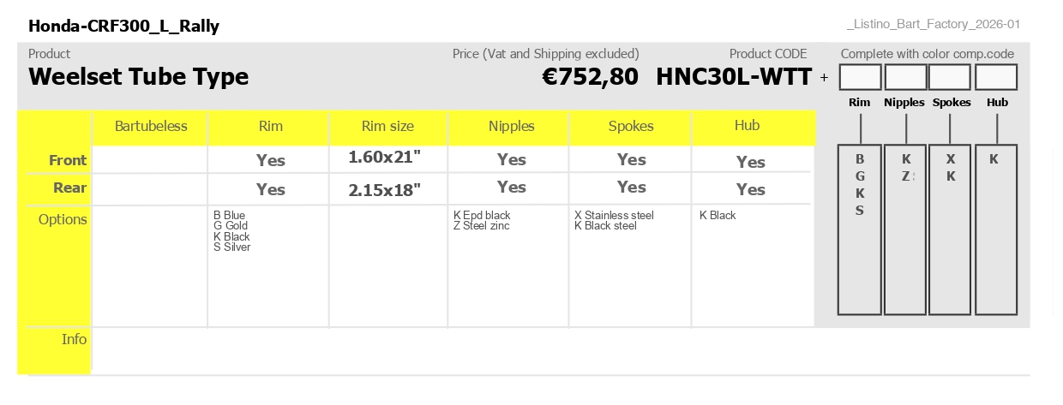
Task: Select the Rim column header
Action: tap(270, 126)
